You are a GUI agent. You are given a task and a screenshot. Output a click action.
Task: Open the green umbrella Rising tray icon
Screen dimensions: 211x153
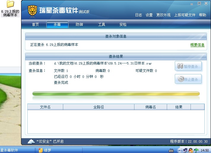pyautogui.click(x=196, y=150)
